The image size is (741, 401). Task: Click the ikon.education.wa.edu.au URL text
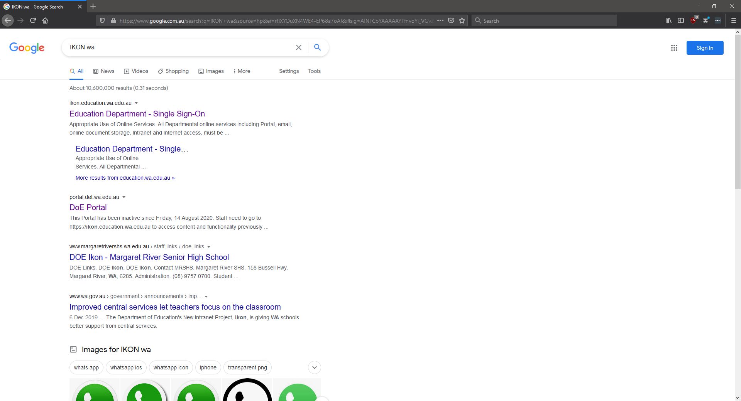pos(100,103)
